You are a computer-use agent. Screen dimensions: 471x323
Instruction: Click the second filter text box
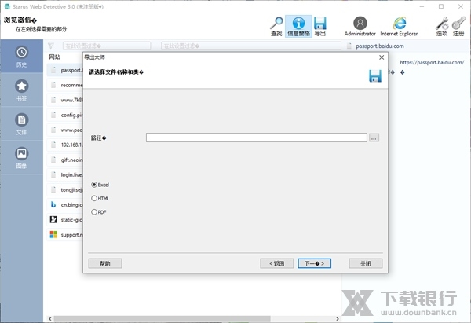click(251, 46)
